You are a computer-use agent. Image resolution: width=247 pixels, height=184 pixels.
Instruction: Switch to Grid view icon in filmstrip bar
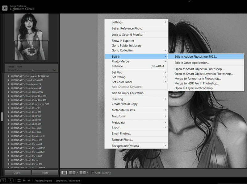(19, 180)
